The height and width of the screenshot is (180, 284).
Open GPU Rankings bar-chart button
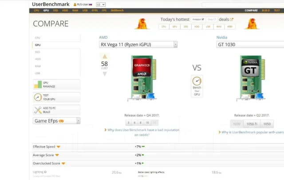[x=56, y=84]
